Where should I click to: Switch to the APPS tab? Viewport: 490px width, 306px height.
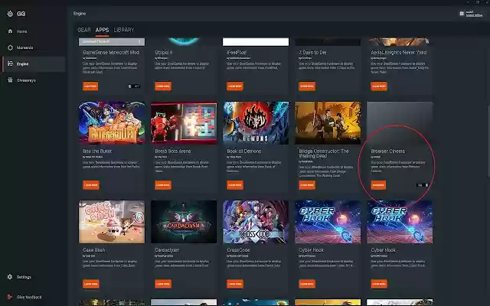102,30
